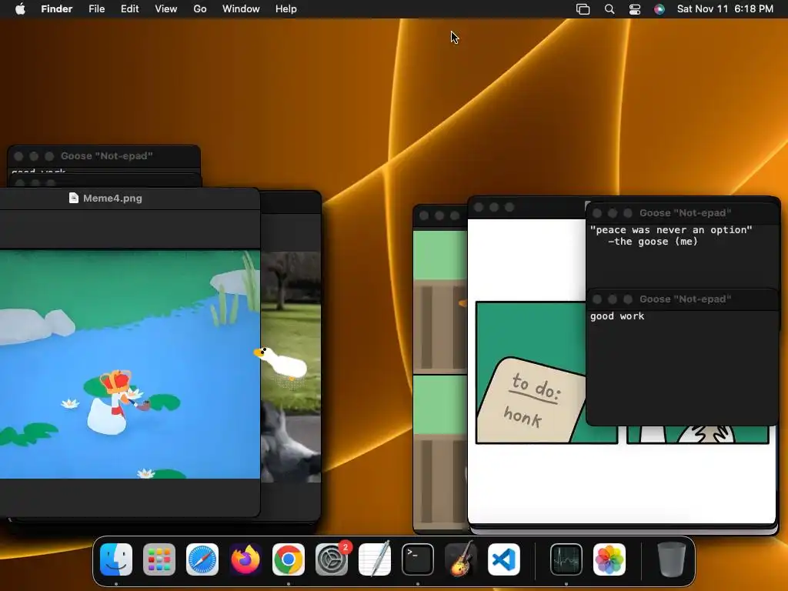Open the File menu
The width and height of the screenshot is (788, 591).
click(96, 9)
